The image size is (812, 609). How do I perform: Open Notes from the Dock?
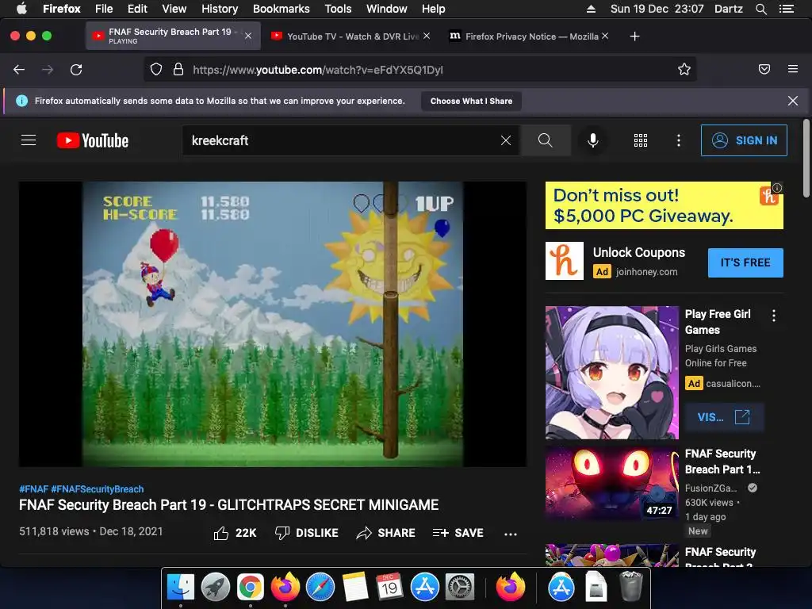click(354, 587)
